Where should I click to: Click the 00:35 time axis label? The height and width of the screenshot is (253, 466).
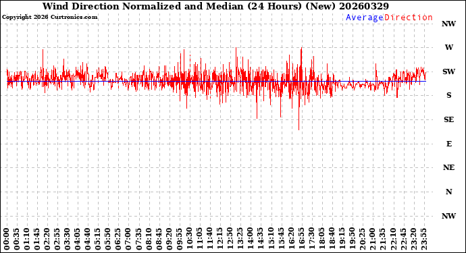[x=17, y=240]
